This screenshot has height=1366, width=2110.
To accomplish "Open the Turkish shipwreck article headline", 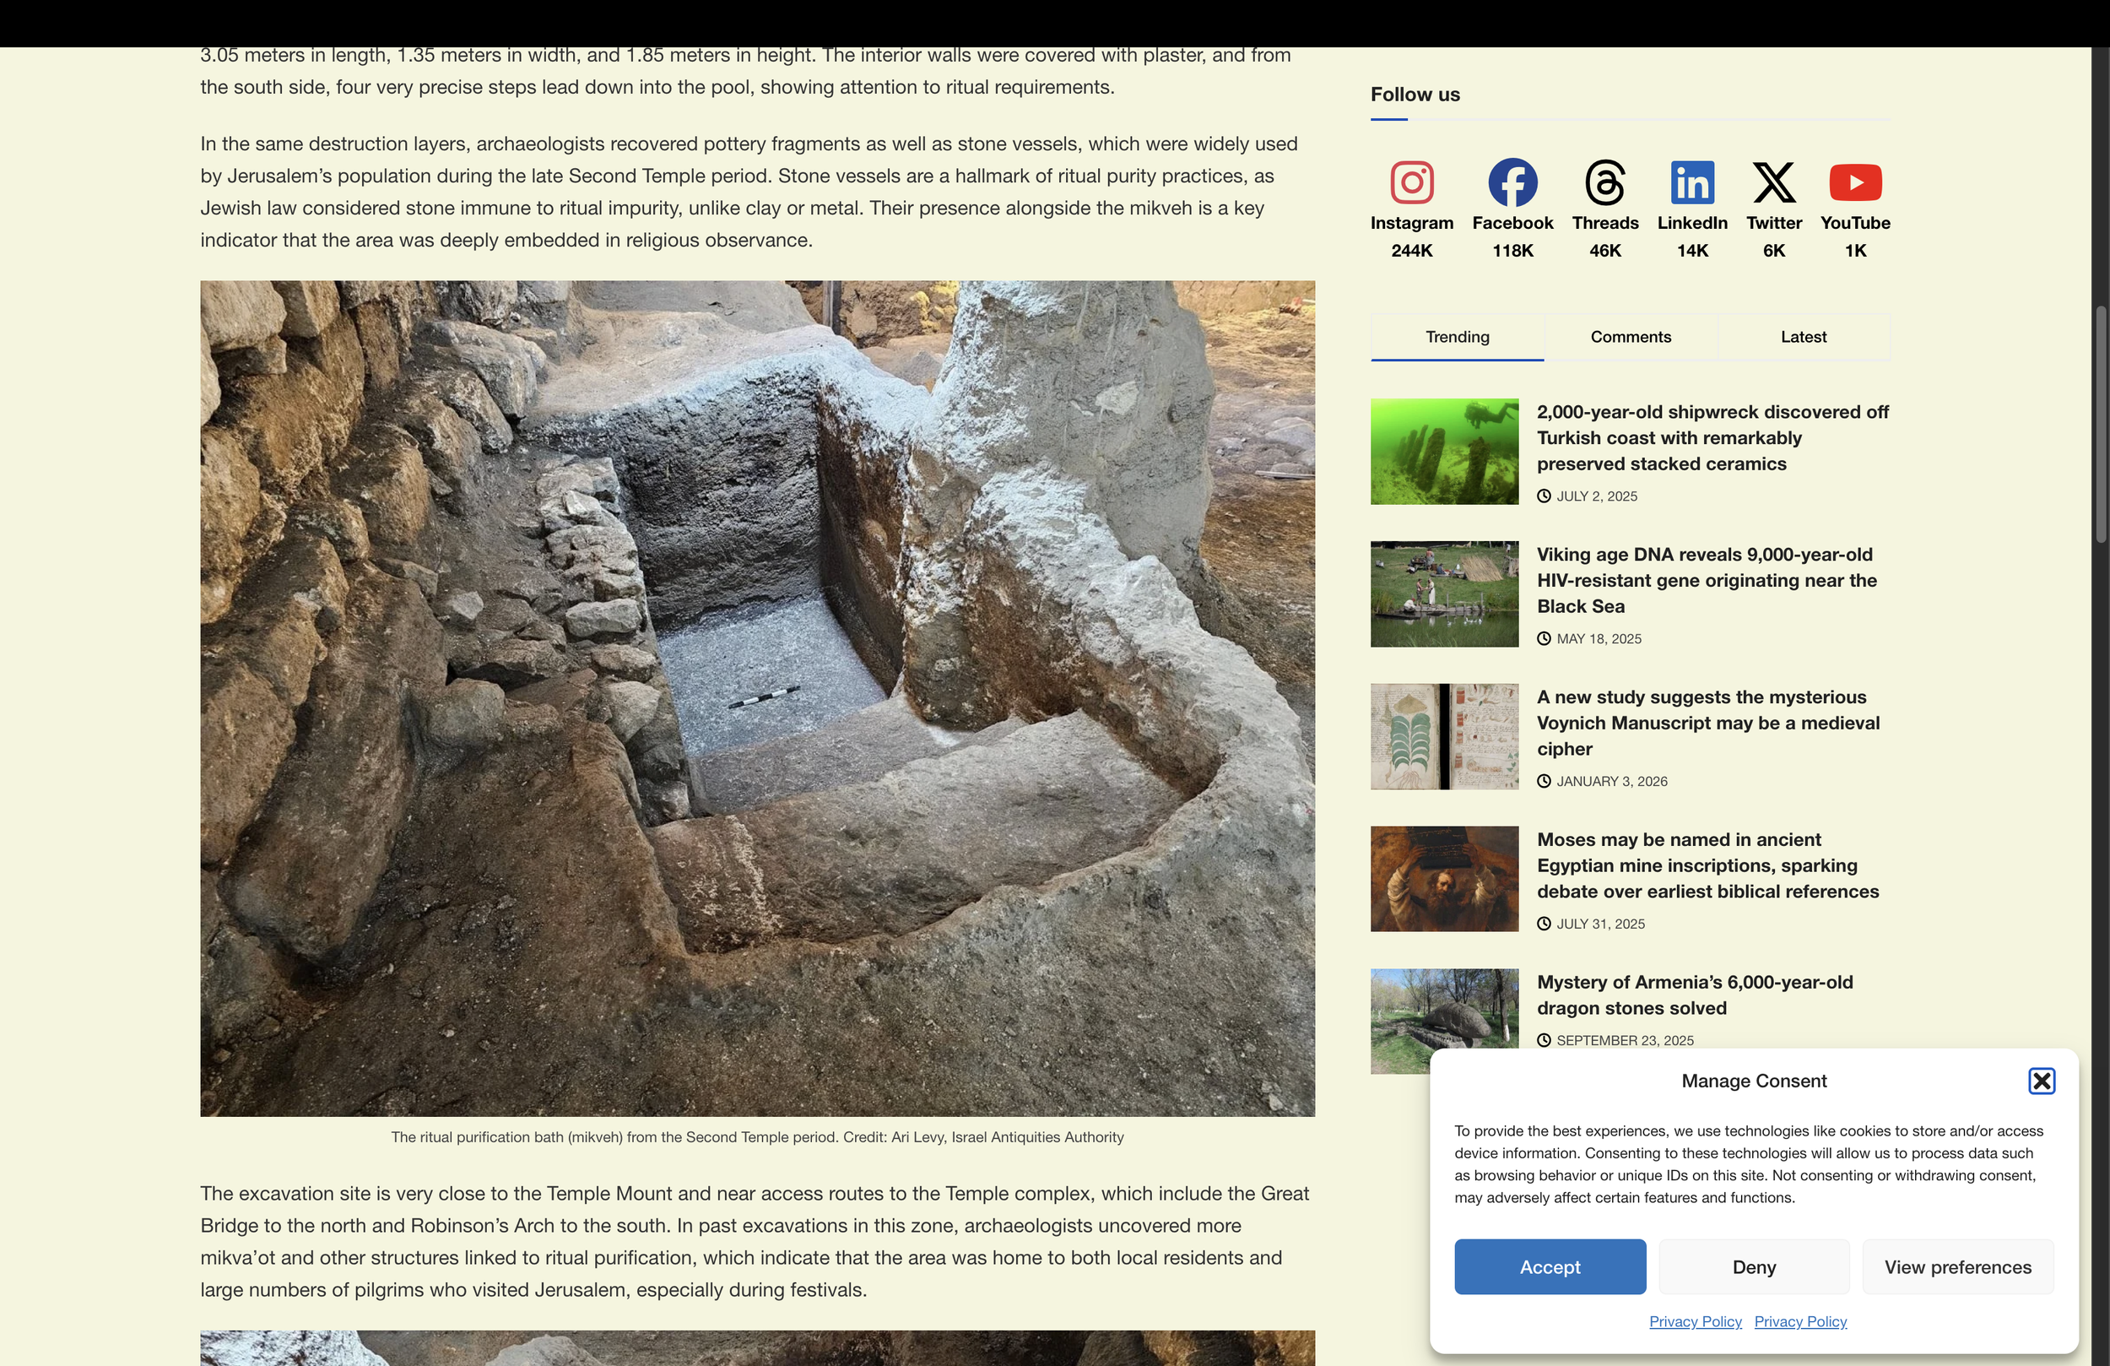I will [x=1711, y=438].
